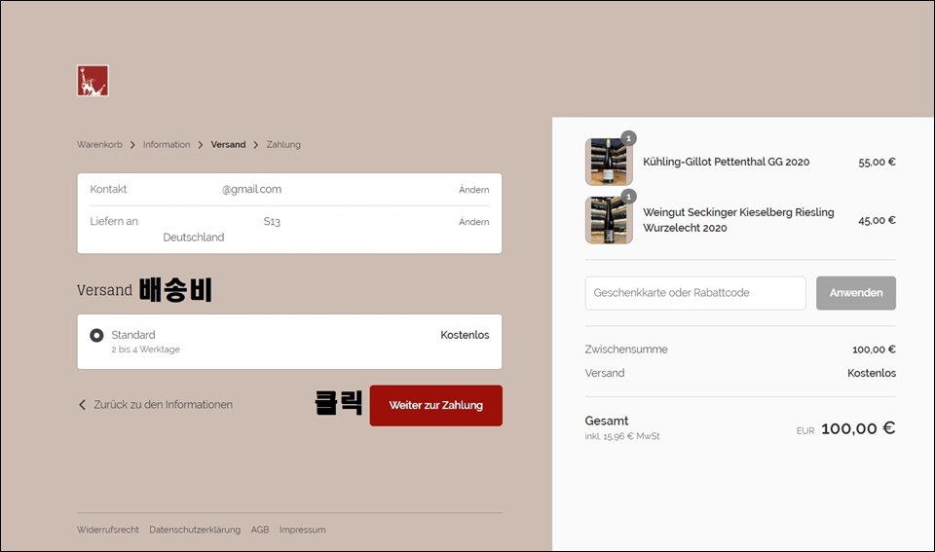Image resolution: width=935 pixels, height=552 pixels.
Task: Return via Zurück zu den Informationen
Action: click(x=163, y=405)
